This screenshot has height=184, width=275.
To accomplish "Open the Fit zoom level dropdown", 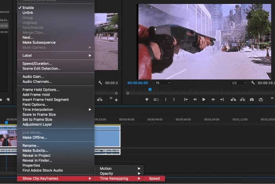I will 163,83.
